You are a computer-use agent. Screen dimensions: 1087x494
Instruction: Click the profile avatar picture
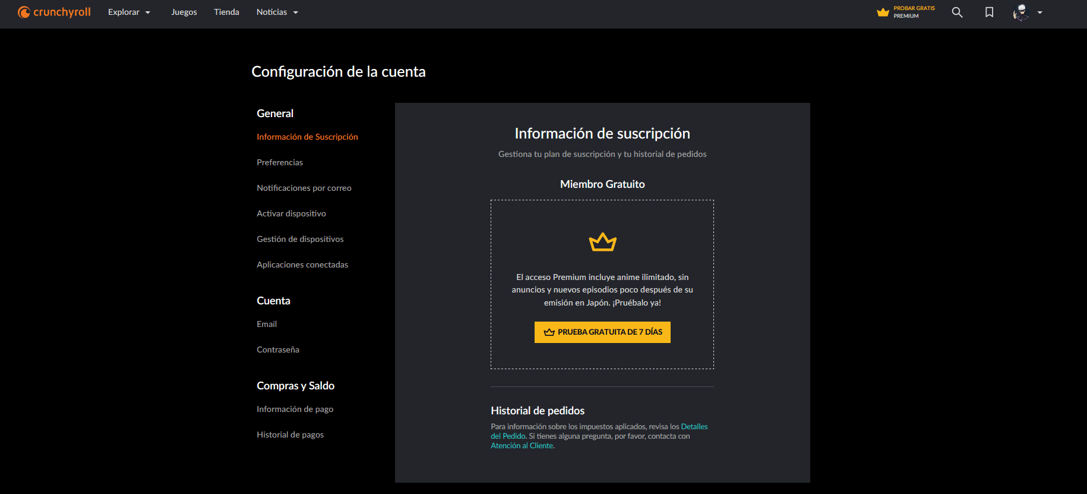tap(1021, 12)
